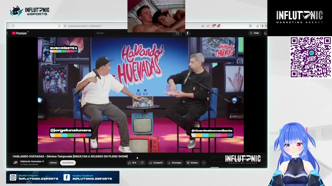Image resolution: width=332 pixels, height=186 pixels.
Task: Click the Facebook icon in overlay banner
Action: pyautogui.click(x=67, y=177)
